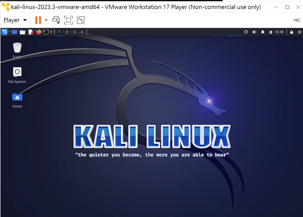Collapse the VMware toolbar with double chevron
Viewport: 303px width, 217px height.
pos(297,20)
